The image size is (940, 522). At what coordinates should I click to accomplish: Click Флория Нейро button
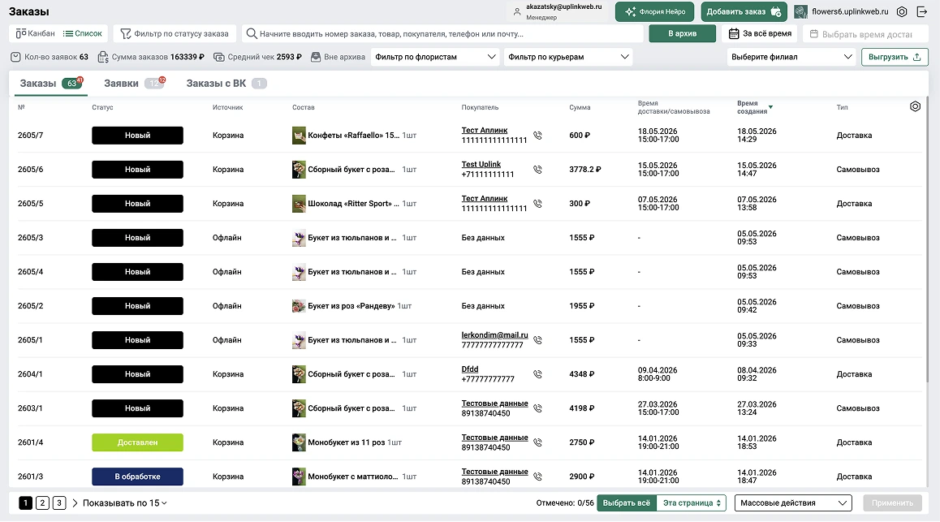point(654,11)
